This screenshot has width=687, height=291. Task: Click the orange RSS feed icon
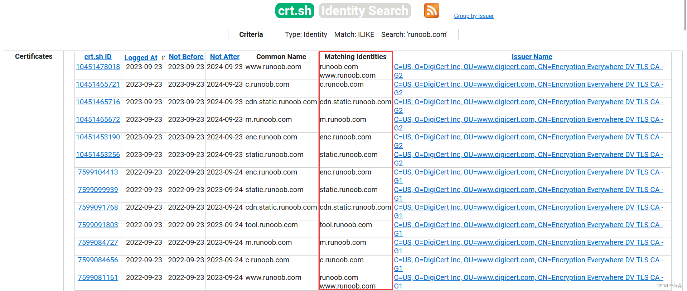431,10
